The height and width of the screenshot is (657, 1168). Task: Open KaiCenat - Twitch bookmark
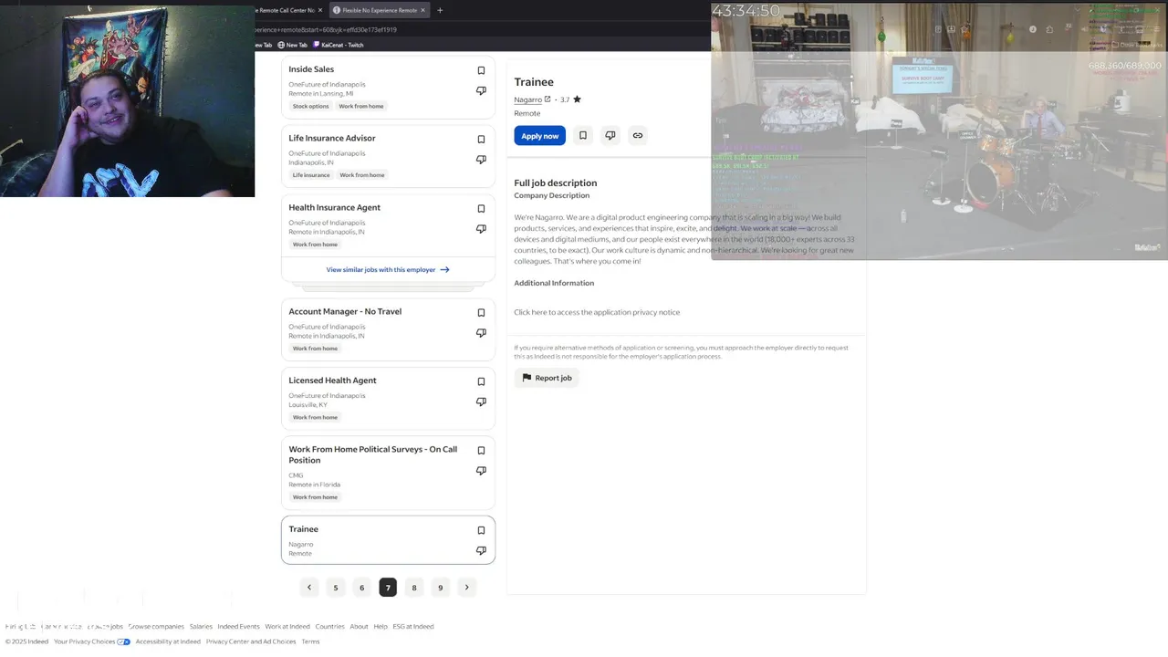[x=338, y=45]
